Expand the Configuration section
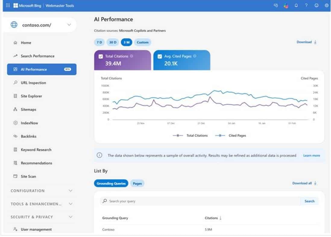331x237 pixels. (42, 191)
